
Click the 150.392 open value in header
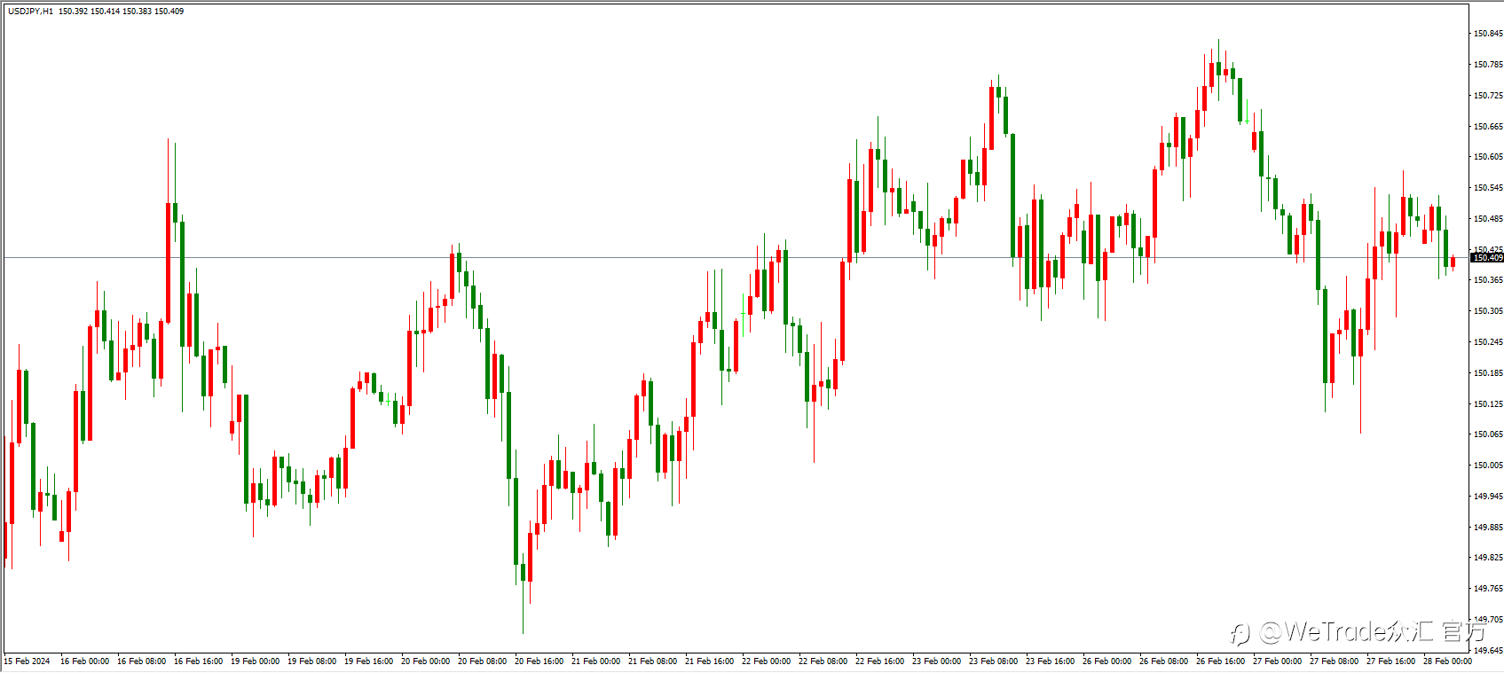pyautogui.click(x=73, y=12)
